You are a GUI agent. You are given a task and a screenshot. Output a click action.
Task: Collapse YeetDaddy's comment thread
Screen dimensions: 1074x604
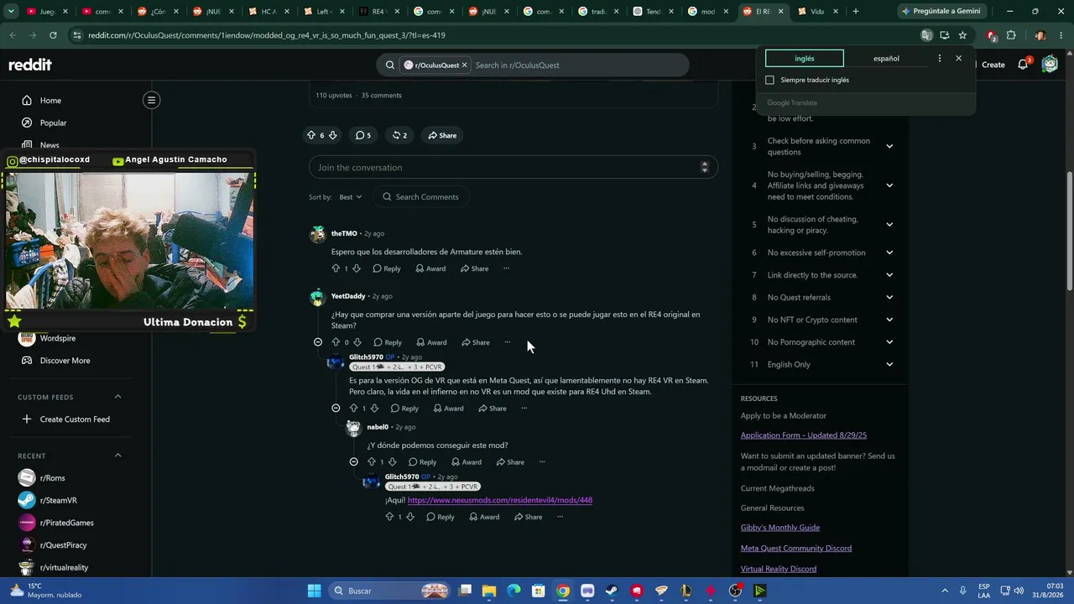(x=318, y=342)
